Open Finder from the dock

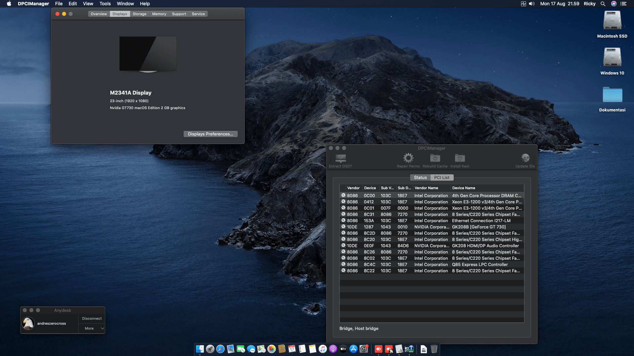click(200, 349)
